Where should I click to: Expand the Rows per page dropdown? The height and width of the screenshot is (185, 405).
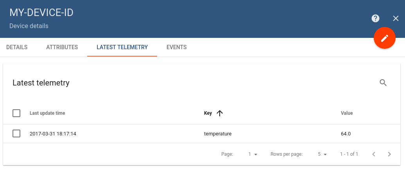[x=322, y=154]
